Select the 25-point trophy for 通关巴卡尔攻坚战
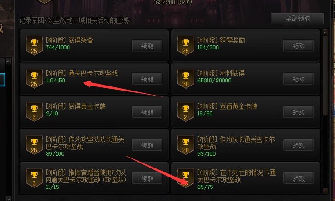 coord(34,79)
